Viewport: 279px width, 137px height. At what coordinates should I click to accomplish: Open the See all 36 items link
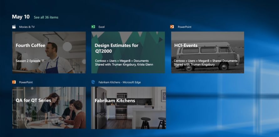pyautogui.click(x=46, y=17)
